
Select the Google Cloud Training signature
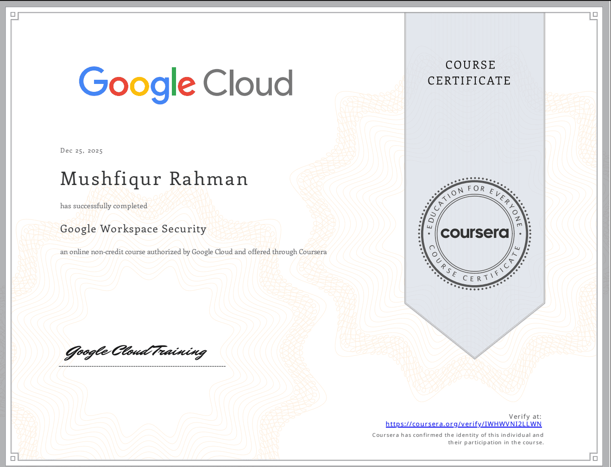click(x=136, y=352)
